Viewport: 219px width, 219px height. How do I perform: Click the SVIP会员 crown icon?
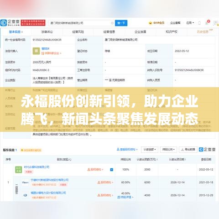pyautogui.click(x=150, y=23)
